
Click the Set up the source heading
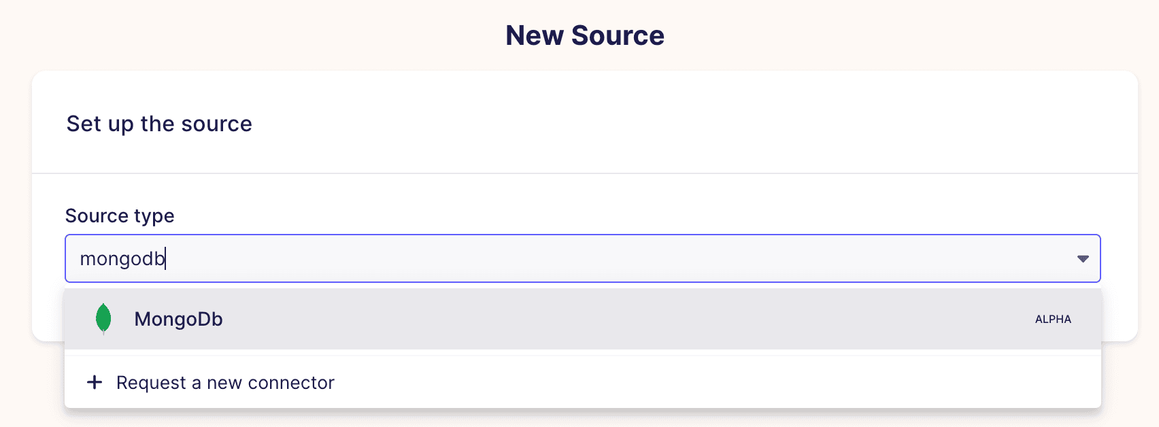pyautogui.click(x=159, y=124)
